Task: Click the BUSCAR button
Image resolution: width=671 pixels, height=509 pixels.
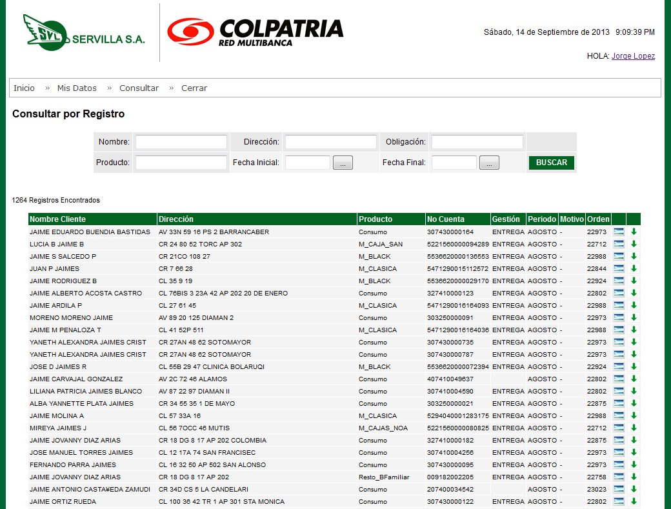Action: coord(551,162)
